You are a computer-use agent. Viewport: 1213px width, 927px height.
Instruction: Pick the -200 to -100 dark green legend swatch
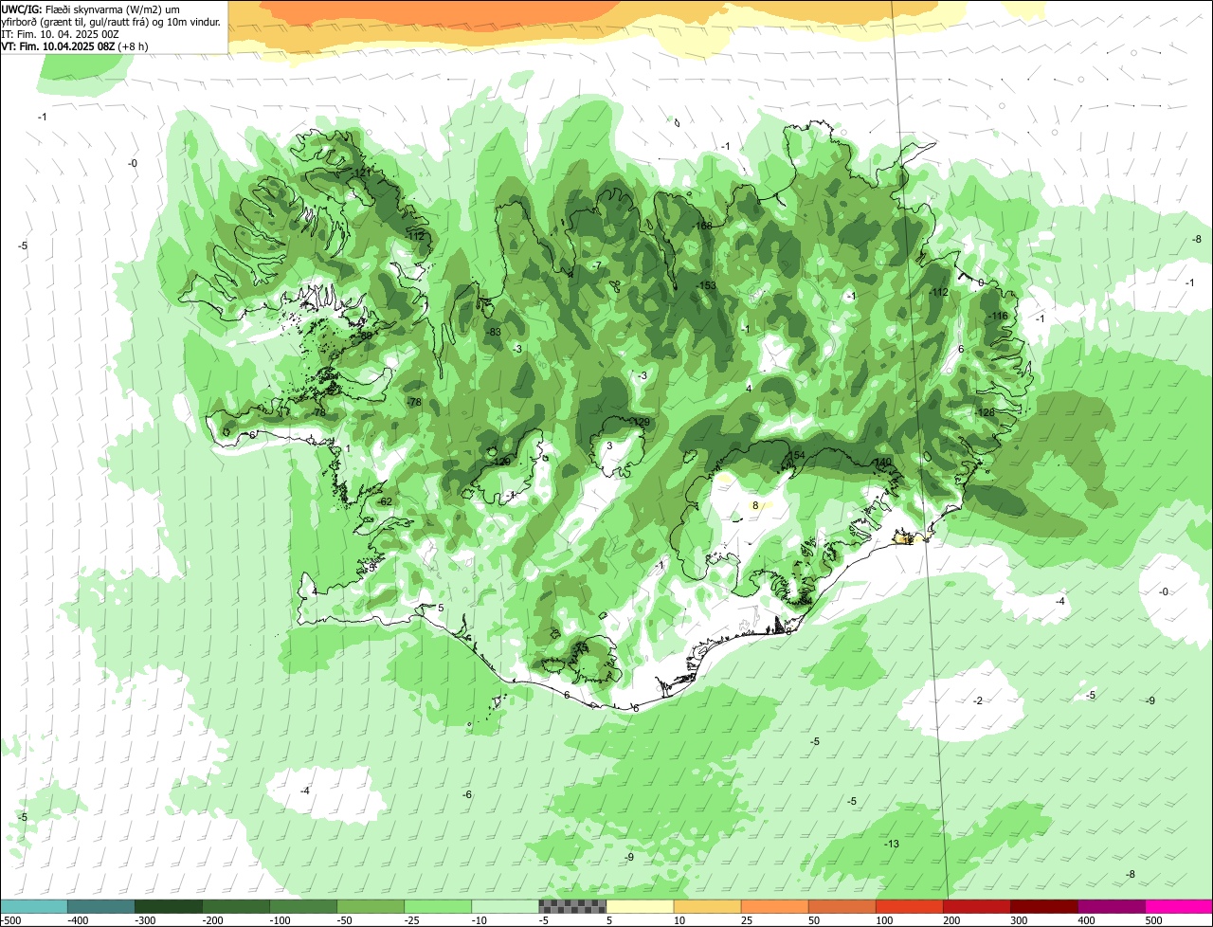click(236, 905)
